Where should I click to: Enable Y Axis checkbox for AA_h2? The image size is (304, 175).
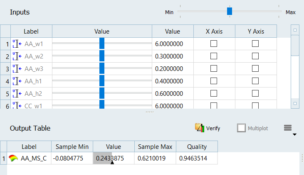point(255,93)
